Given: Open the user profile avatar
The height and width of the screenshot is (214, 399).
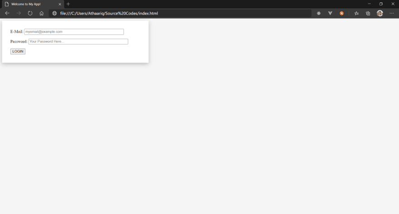Looking at the screenshot, I should (380, 13).
